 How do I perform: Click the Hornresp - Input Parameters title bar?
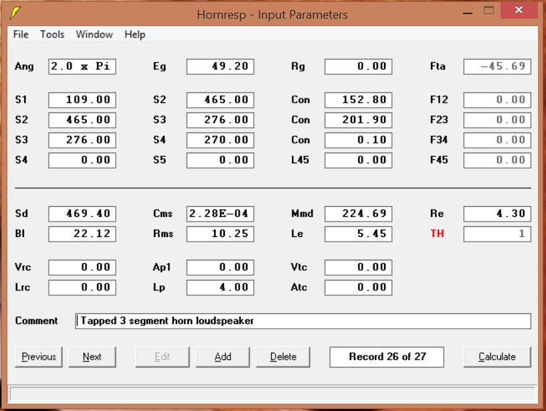[272, 15]
